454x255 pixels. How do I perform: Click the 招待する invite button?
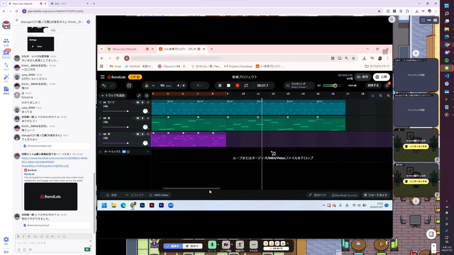click(373, 85)
